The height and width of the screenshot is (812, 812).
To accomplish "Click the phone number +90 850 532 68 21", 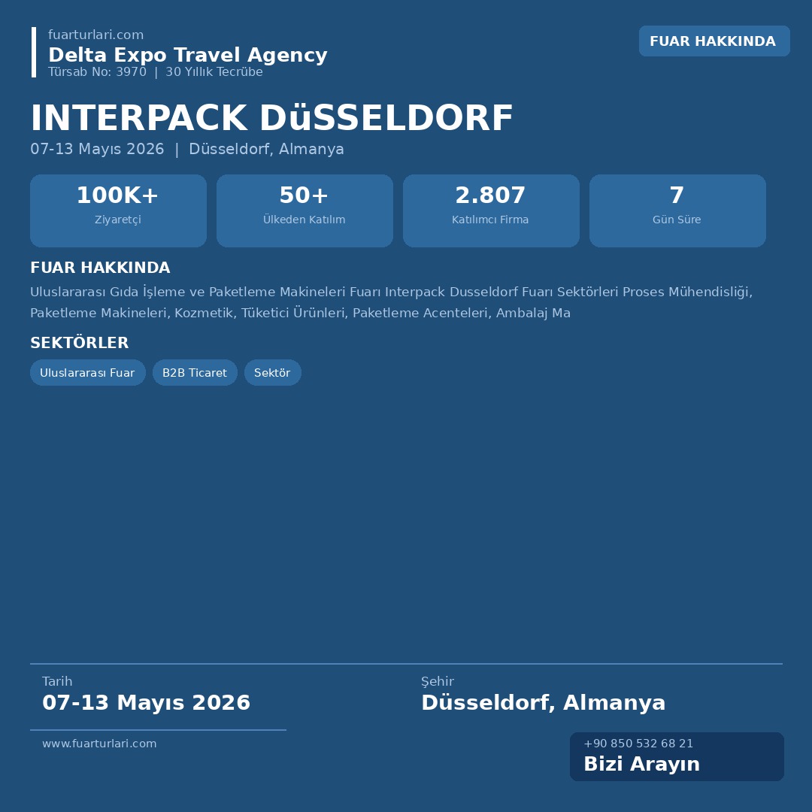I will tap(638, 744).
